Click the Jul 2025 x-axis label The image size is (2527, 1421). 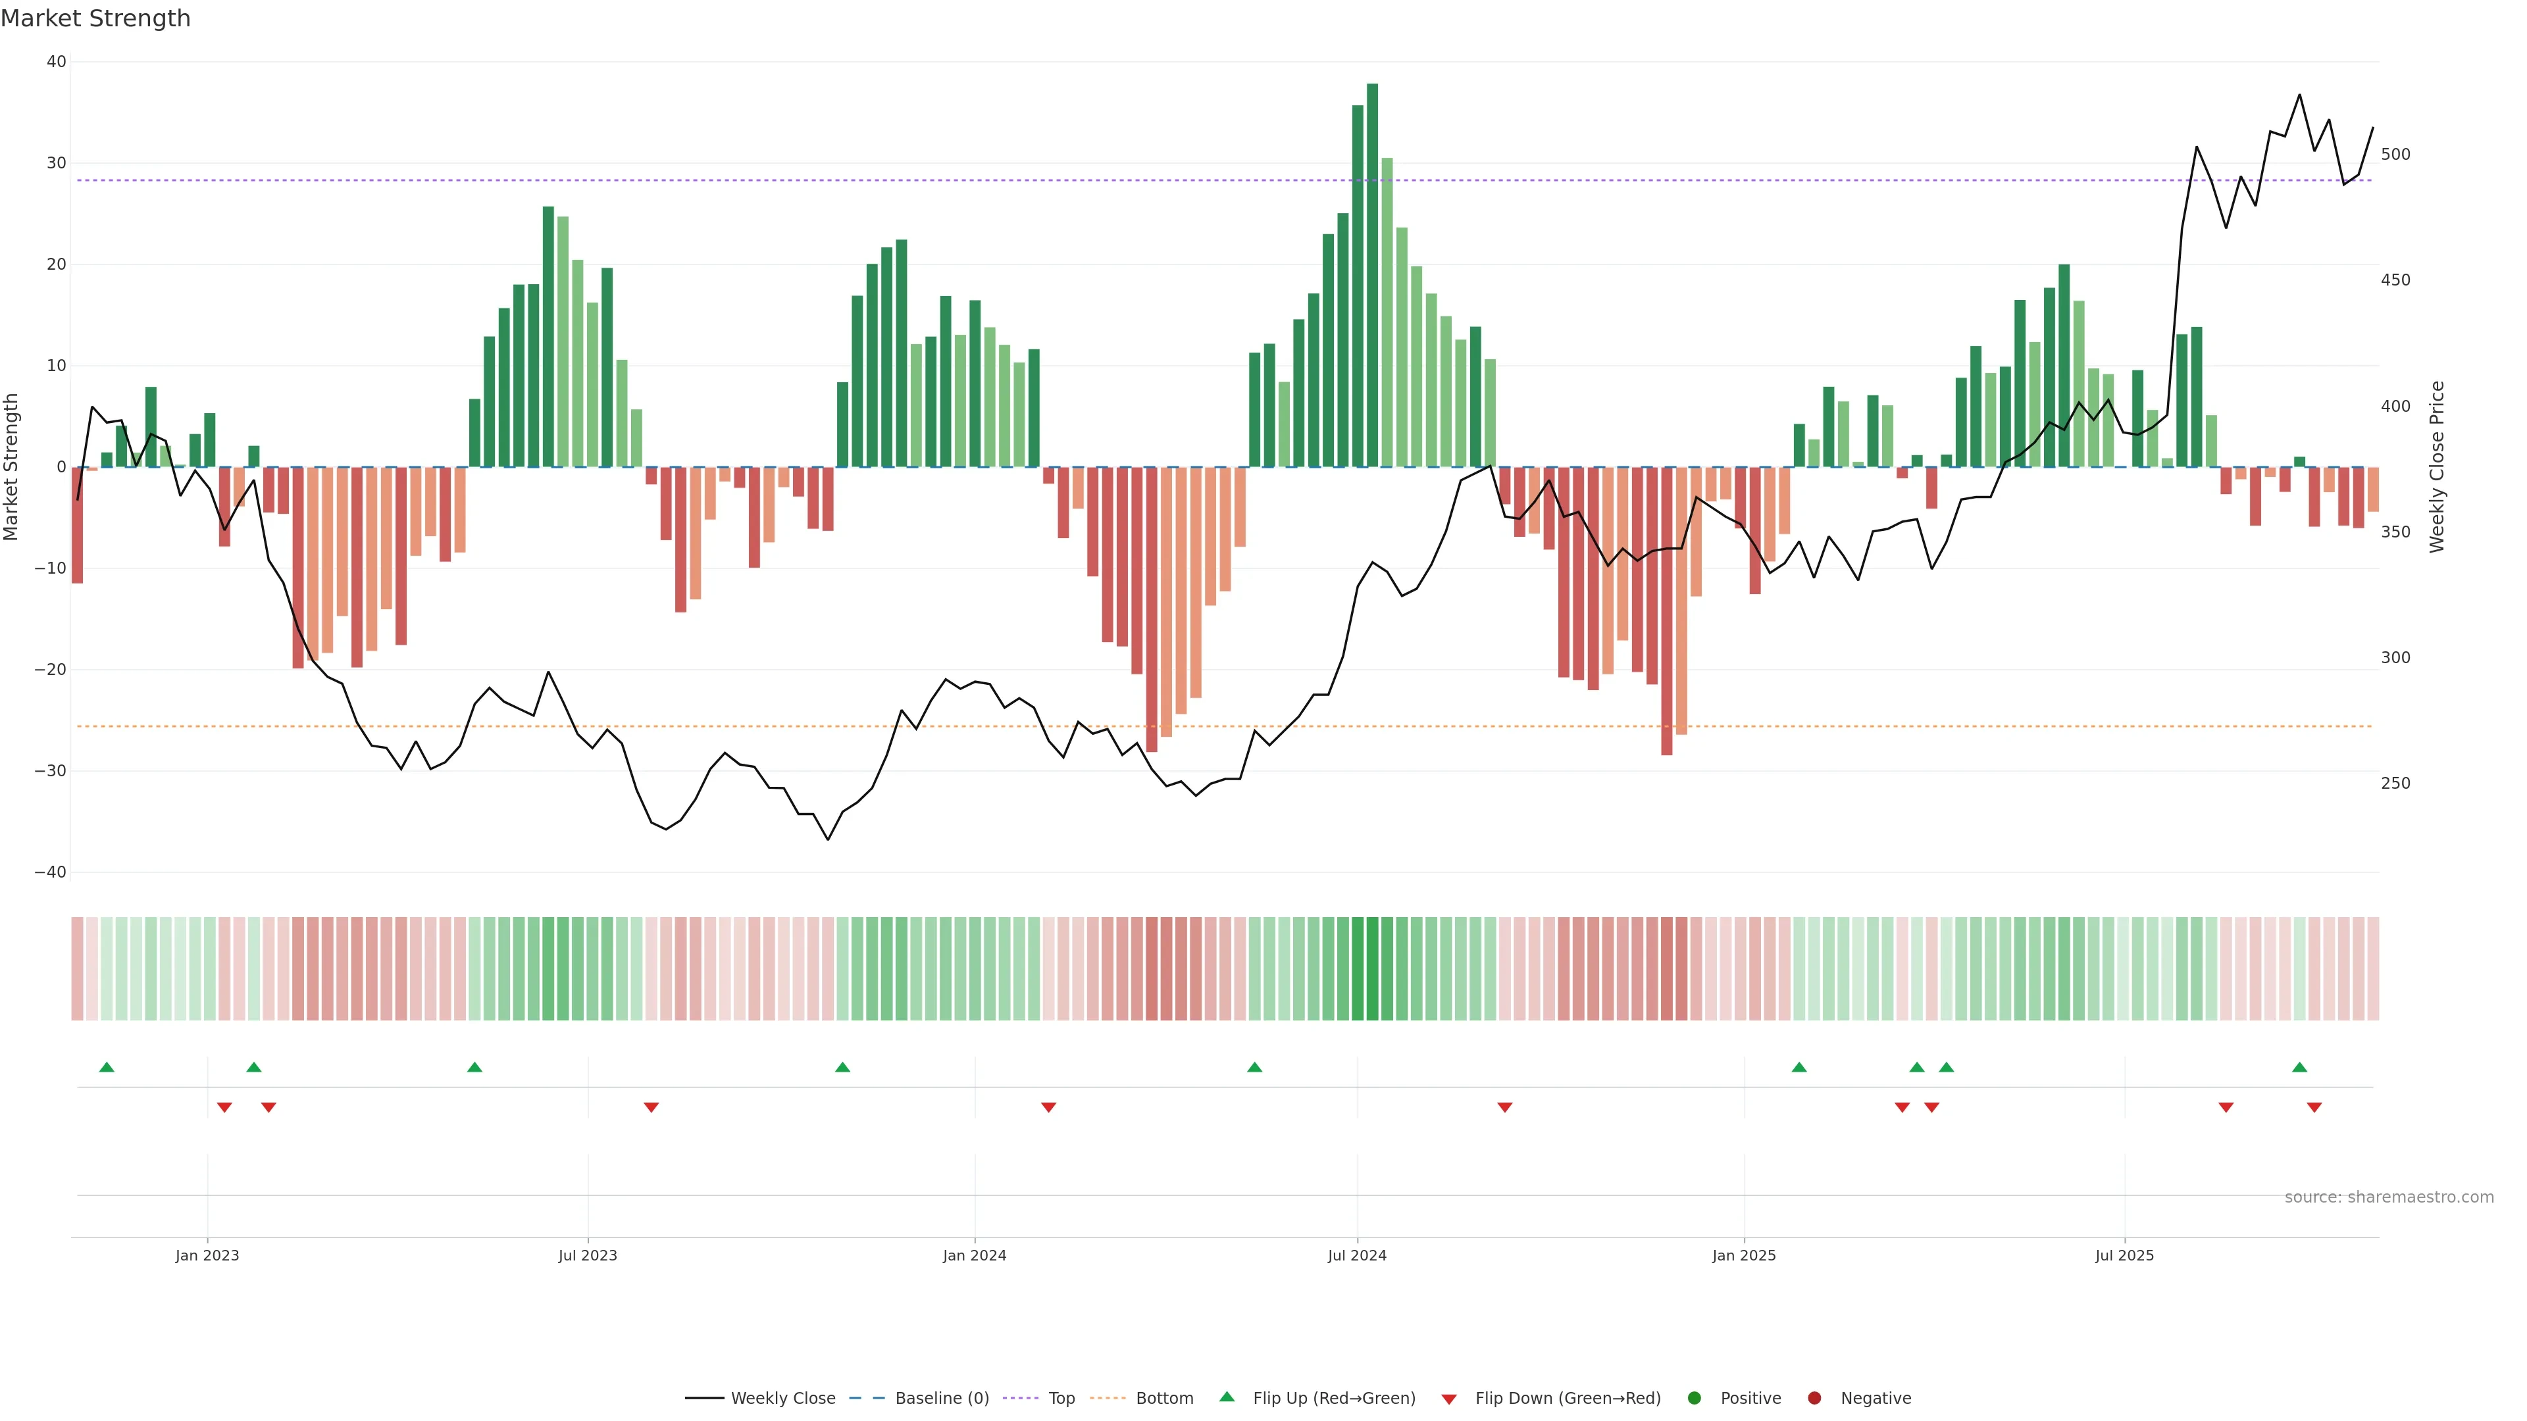pos(2124,1255)
